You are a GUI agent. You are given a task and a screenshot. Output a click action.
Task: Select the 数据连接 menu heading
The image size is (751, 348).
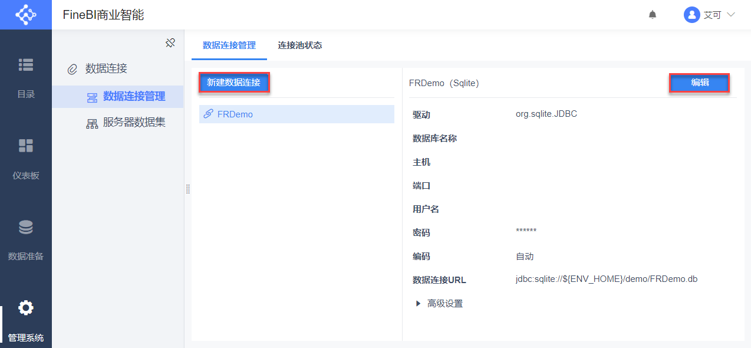[x=106, y=68]
